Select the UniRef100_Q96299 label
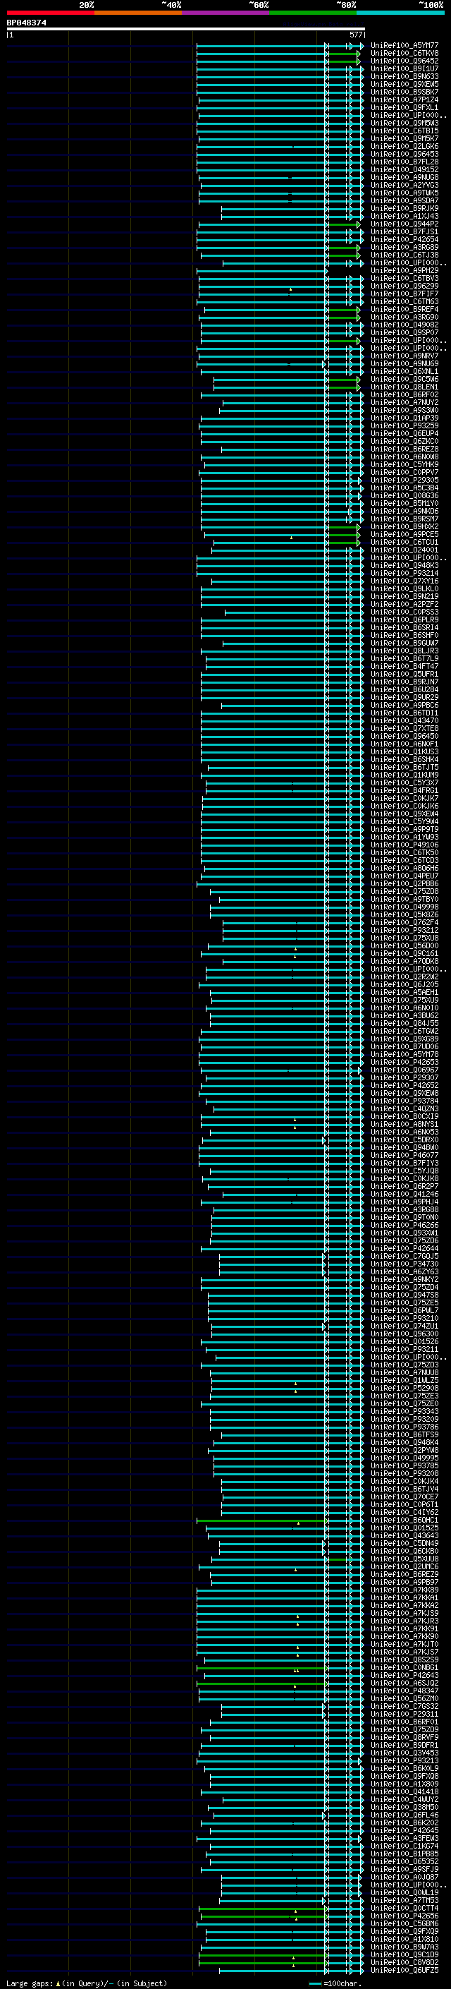 (x=404, y=286)
